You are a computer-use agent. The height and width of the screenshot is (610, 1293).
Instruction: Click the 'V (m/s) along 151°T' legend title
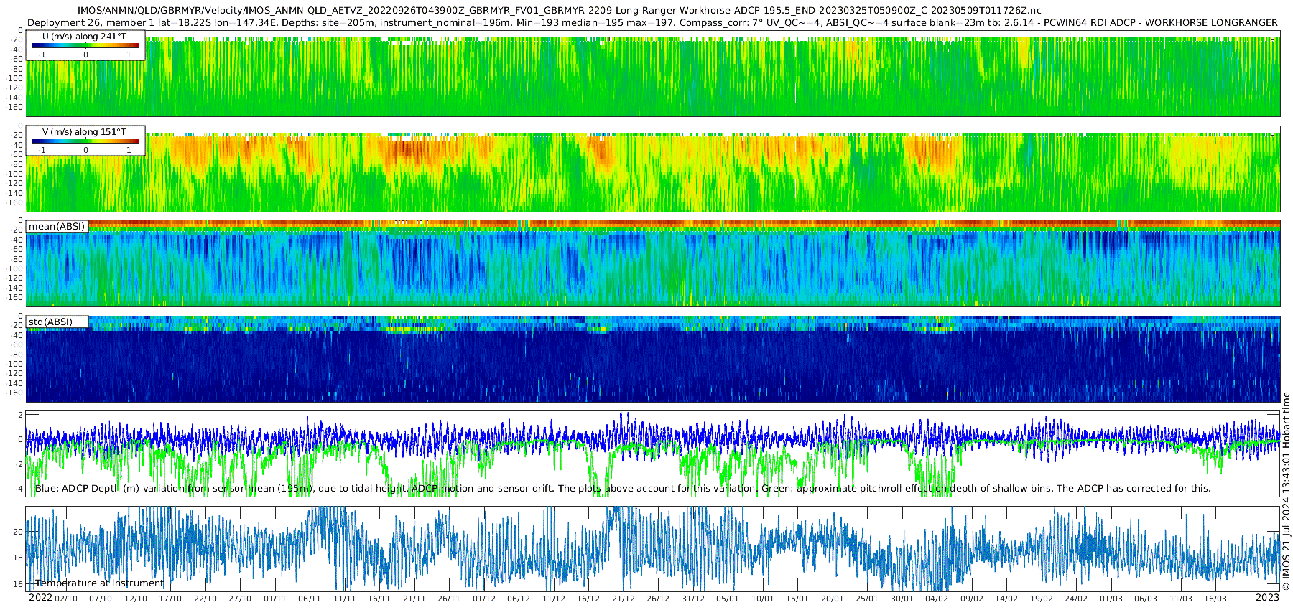pos(84,131)
